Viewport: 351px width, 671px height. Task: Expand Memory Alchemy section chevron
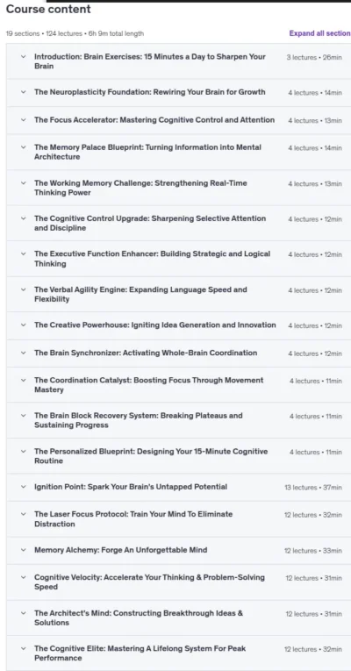click(x=24, y=550)
